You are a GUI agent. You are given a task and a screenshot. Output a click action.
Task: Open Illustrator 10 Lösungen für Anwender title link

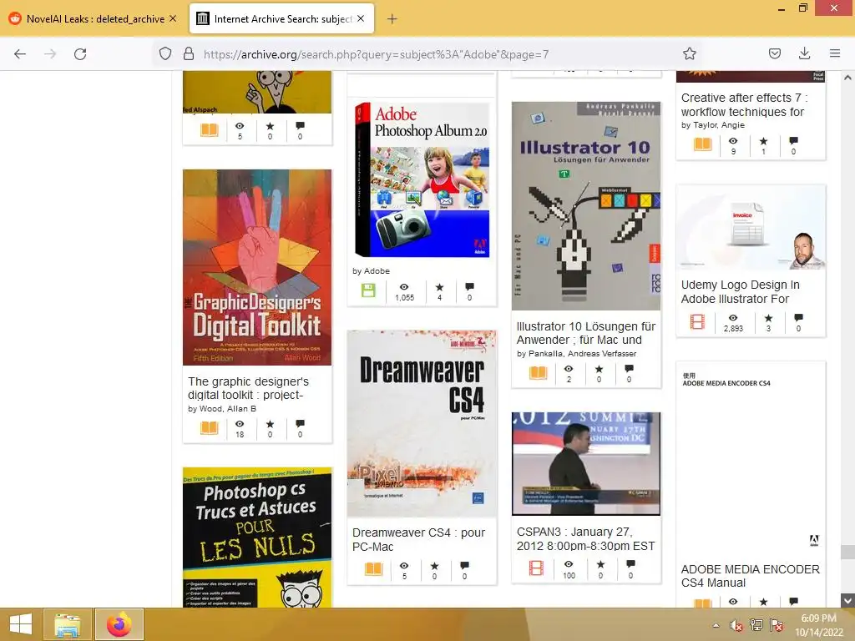tap(586, 333)
